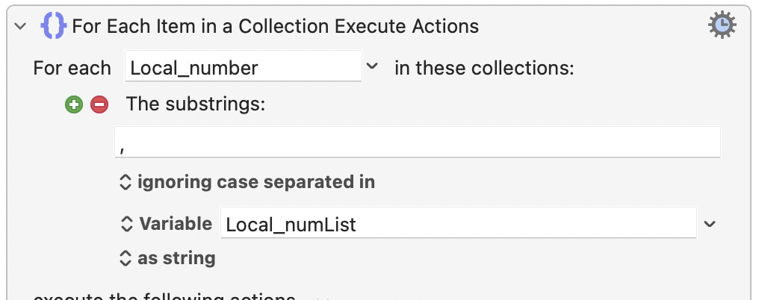Click the up-down arrows beside "as string"
Image resolution: width=759 pixels, height=300 pixels.
click(x=126, y=258)
